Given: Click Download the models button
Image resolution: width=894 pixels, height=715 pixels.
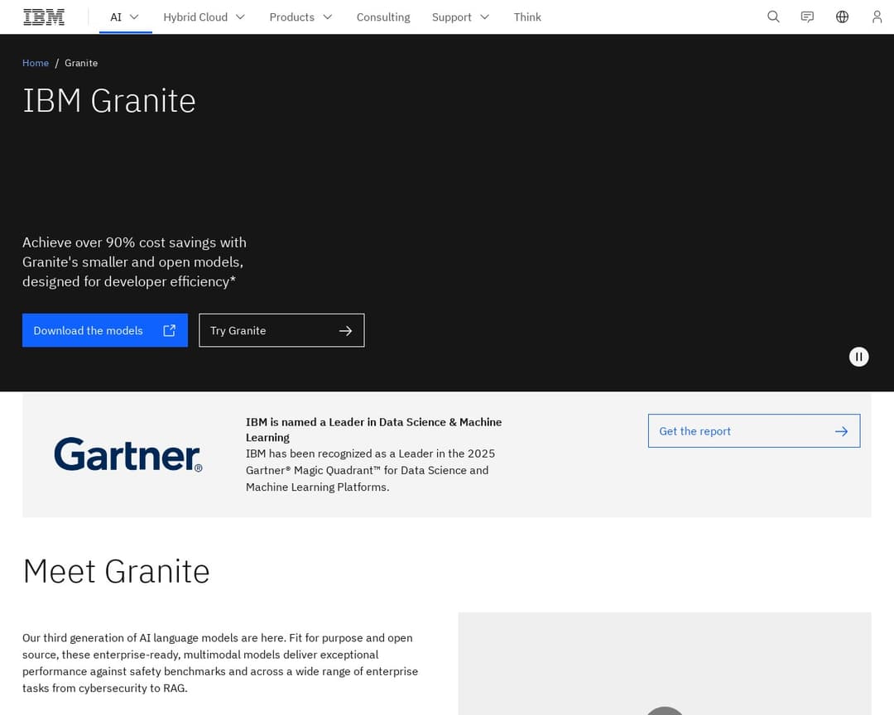Looking at the screenshot, I should [105, 330].
